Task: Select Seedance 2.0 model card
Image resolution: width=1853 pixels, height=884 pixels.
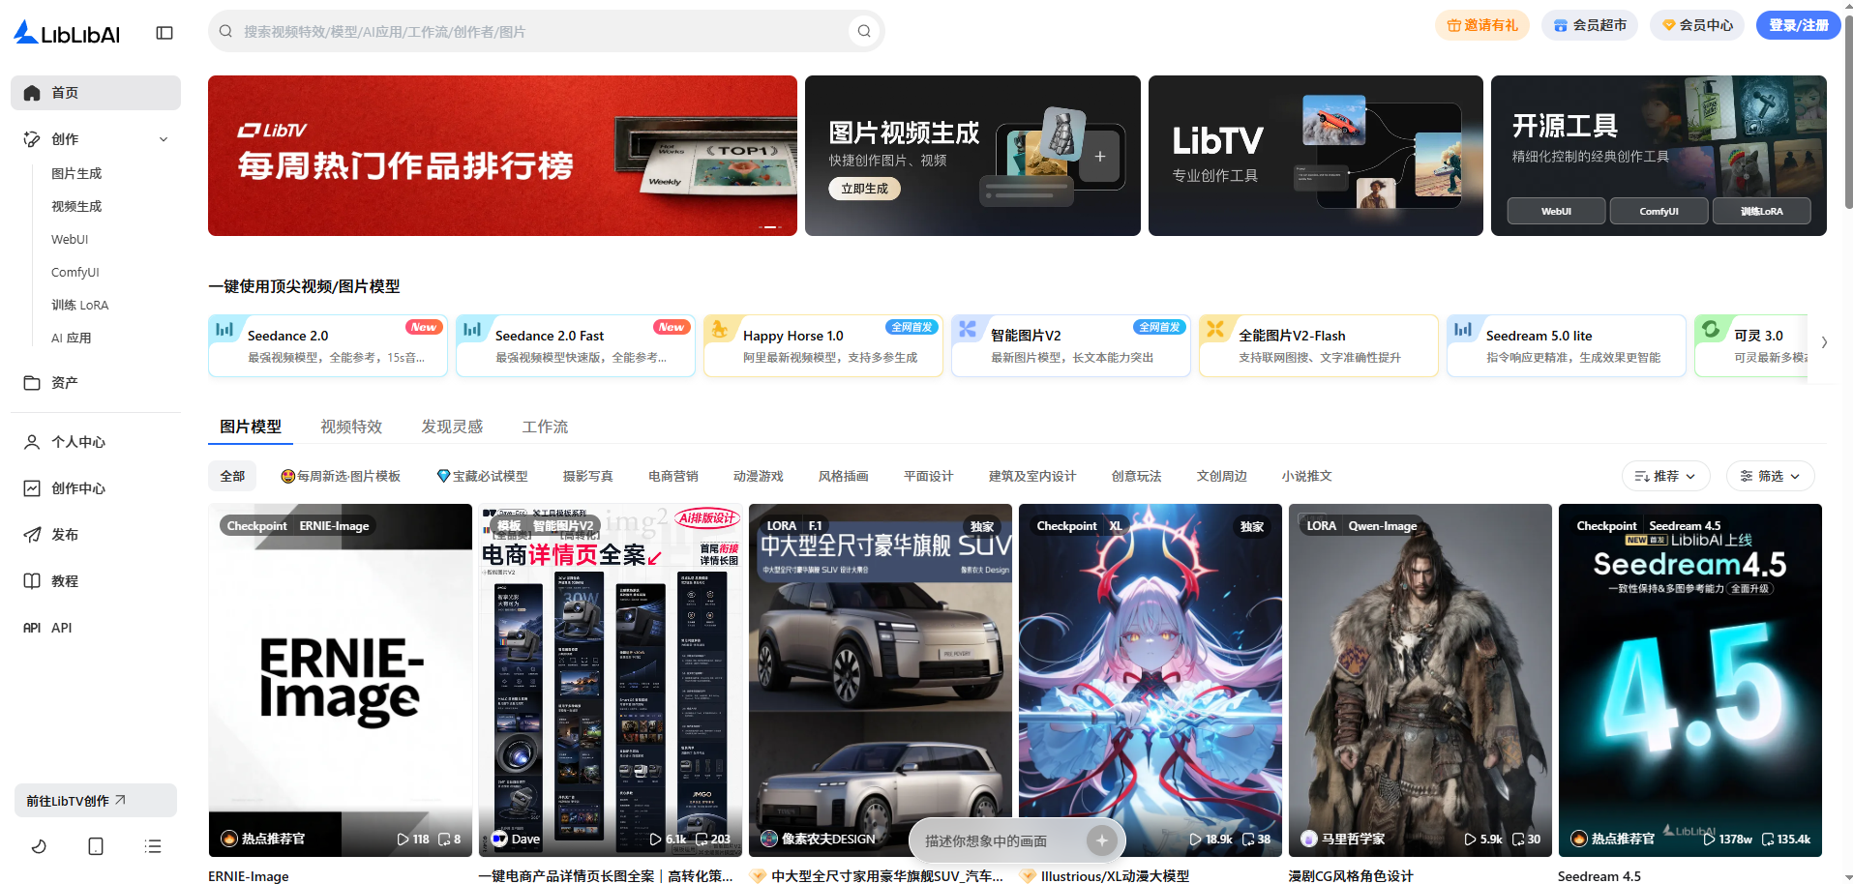Action: coord(328,345)
